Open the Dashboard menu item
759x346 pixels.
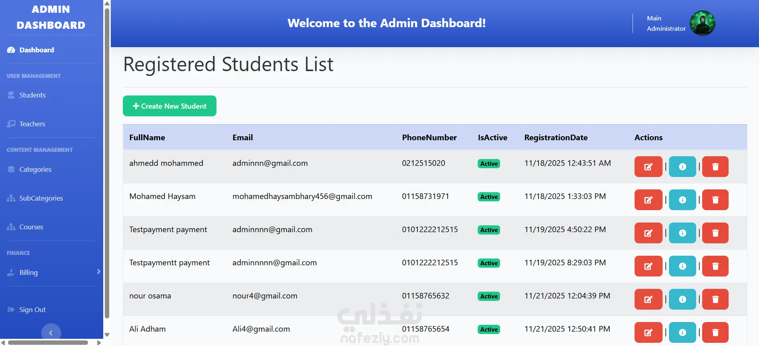click(36, 50)
